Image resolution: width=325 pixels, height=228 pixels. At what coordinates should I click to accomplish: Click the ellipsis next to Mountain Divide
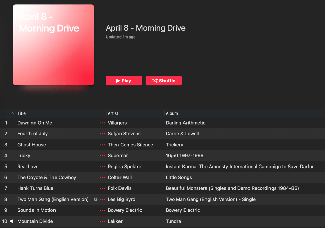[x=102, y=221]
